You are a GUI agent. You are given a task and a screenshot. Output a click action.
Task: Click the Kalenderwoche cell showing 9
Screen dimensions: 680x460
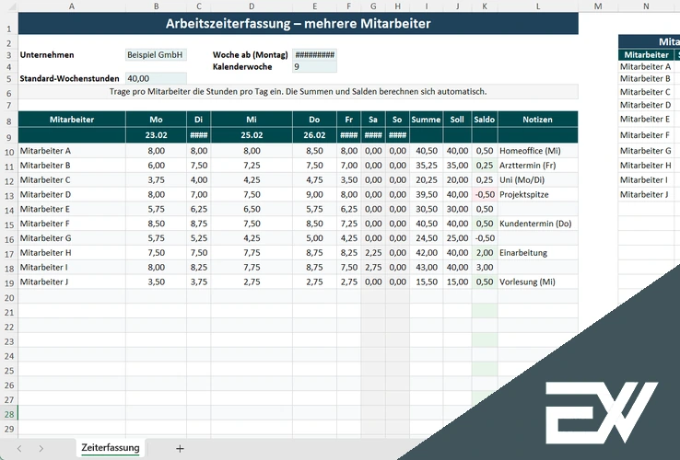(314, 67)
